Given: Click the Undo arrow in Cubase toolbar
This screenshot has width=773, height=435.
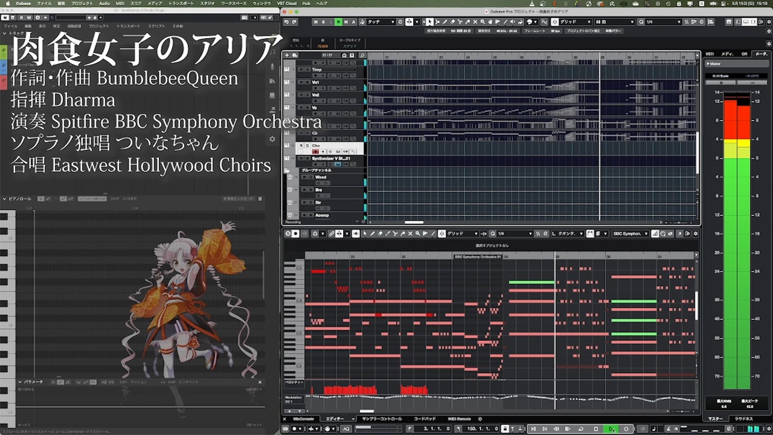Looking at the screenshot, I should (x=286, y=22).
